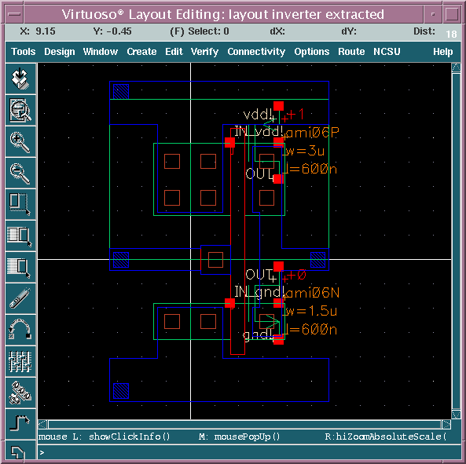Click the w=3u parameter text
This screenshot has width=466, height=464.
304,151
